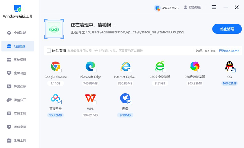
Task: Click the Internet Explorer app icon
Action: (125, 66)
